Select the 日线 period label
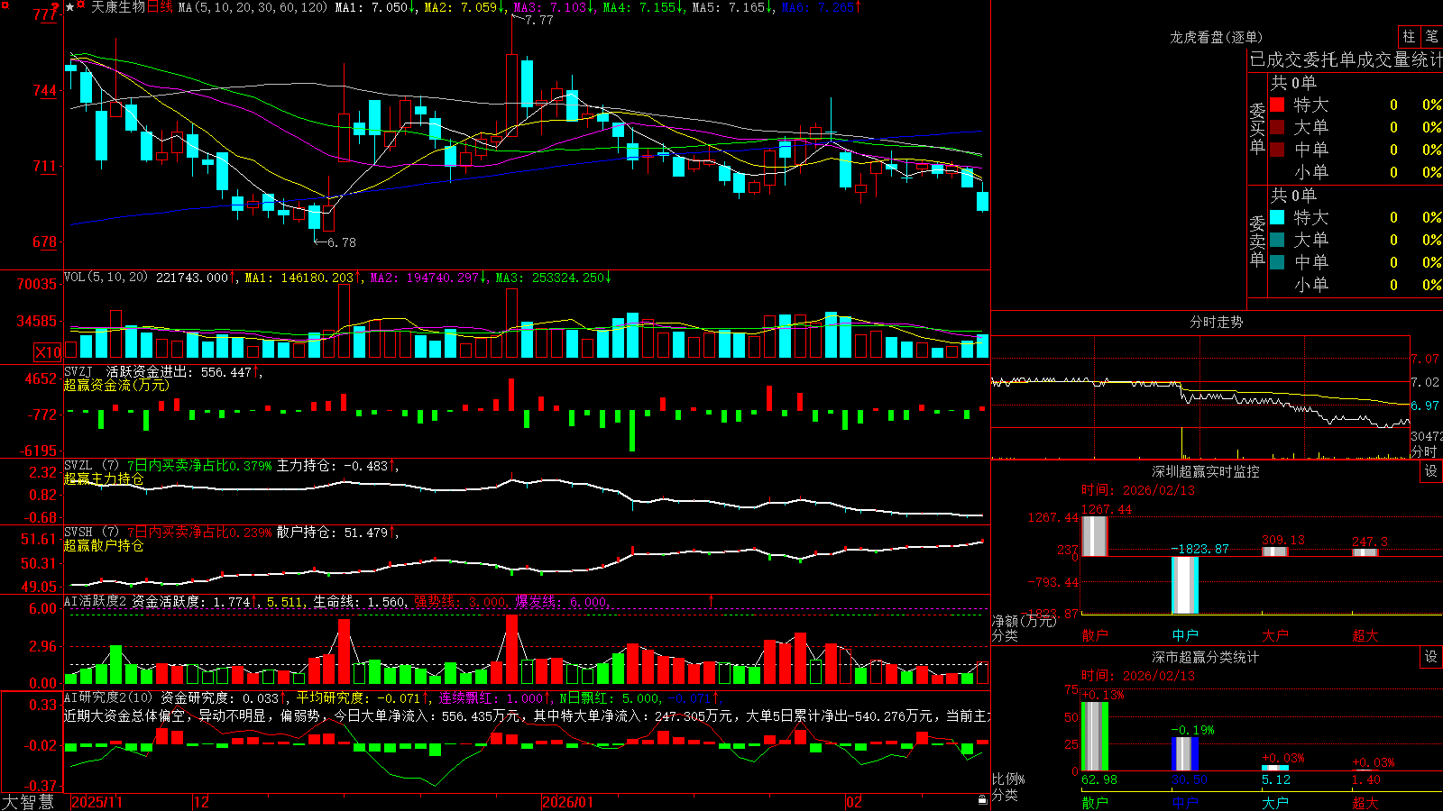 tap(160, 7)
